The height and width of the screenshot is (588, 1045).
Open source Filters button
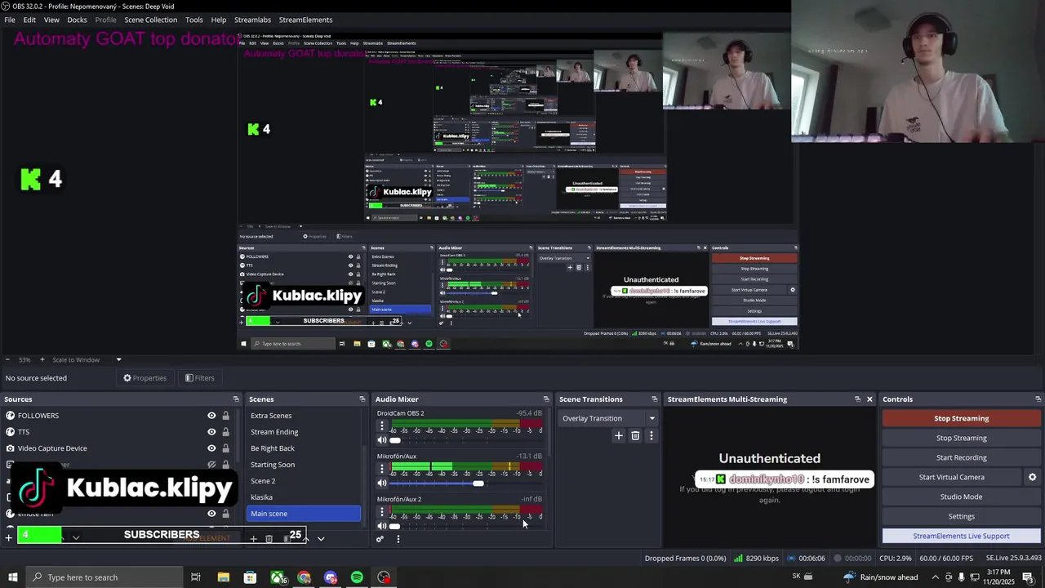click(199, 378)
